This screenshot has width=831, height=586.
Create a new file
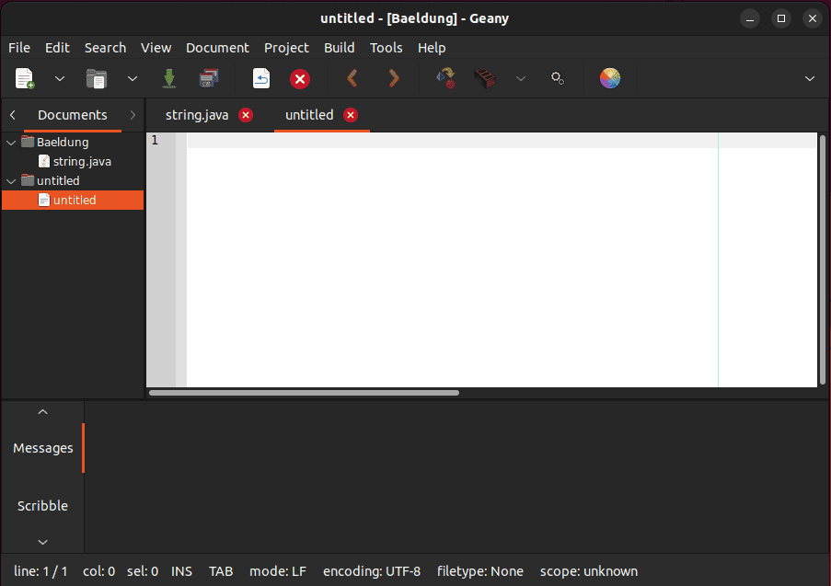(x=24, y=79)
